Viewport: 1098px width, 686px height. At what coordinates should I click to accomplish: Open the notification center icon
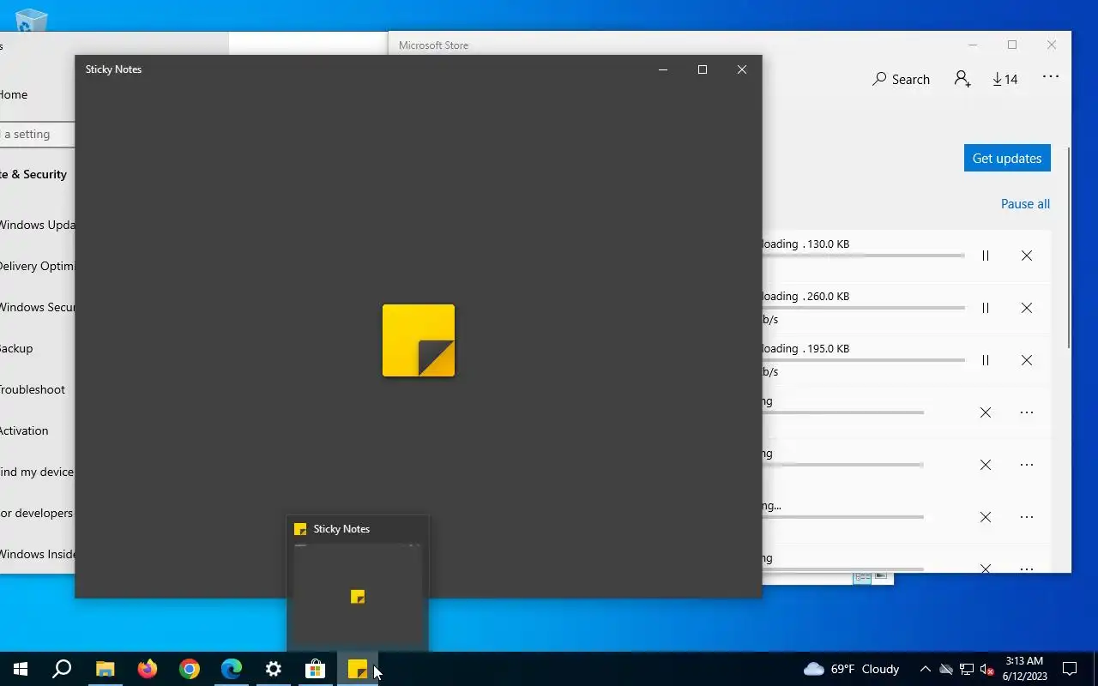(1070, 669)
